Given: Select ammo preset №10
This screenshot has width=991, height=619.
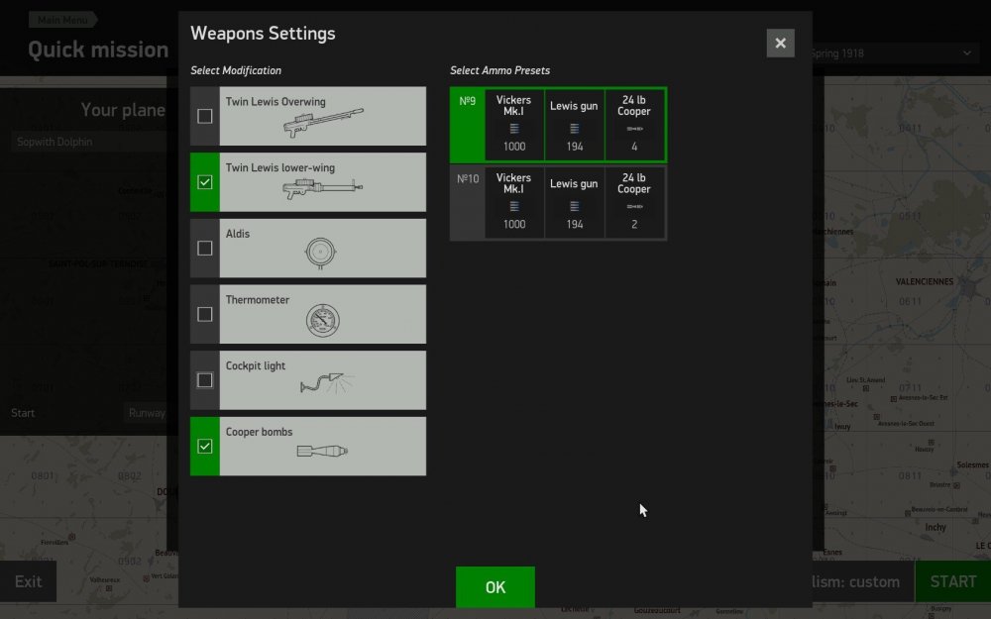Looking at the screenshot, I should pyautogui.click(x=559, y=203).
